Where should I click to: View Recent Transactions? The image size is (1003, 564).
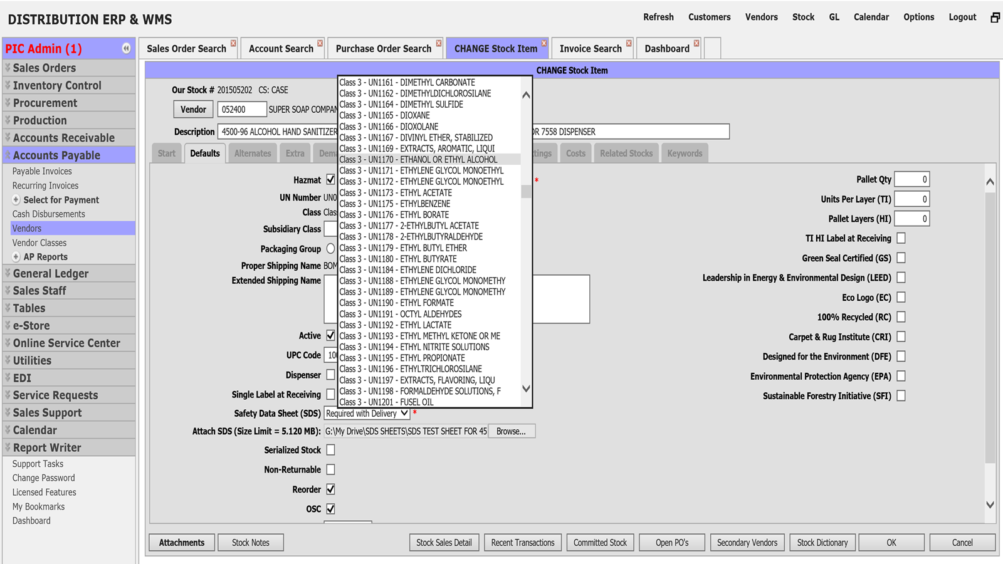[x=523, y=543]
